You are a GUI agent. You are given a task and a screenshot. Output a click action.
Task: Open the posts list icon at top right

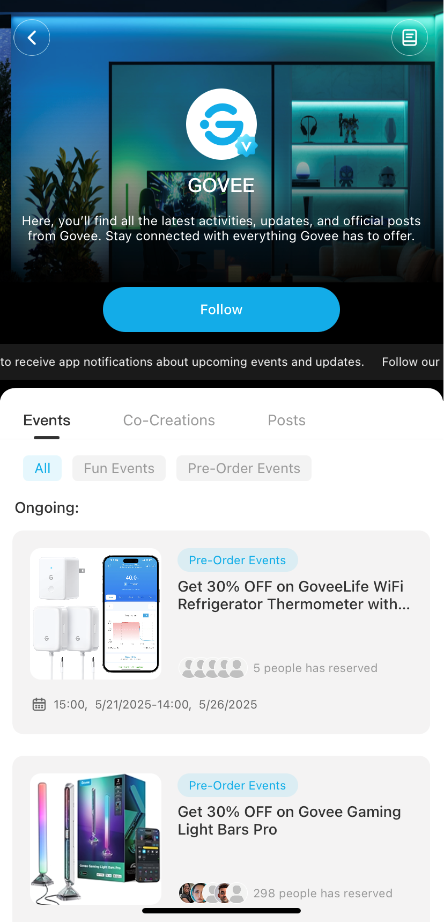tap(410, 38)
